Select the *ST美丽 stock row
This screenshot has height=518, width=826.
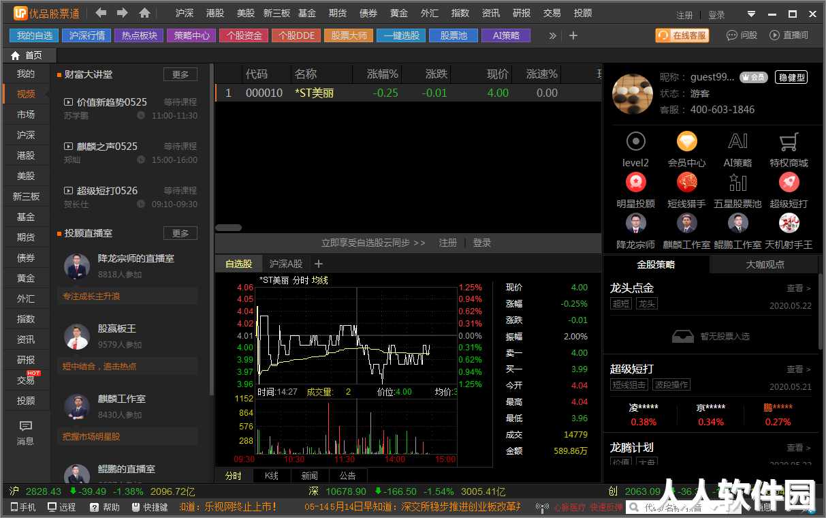tap(409, 93)
